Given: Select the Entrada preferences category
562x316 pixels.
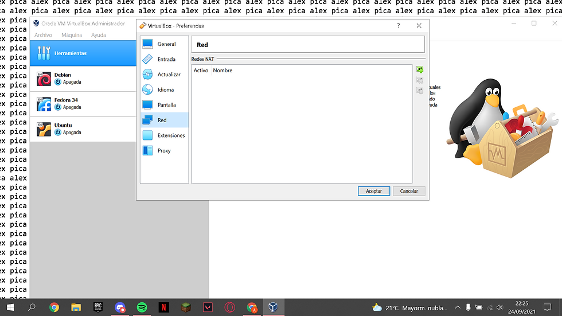Looking at the screenshot, I should 164,59.
